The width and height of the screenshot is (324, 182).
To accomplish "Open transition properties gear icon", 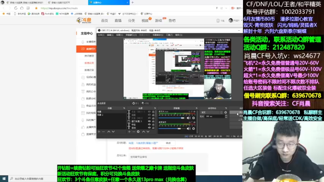I will point(226,112).
